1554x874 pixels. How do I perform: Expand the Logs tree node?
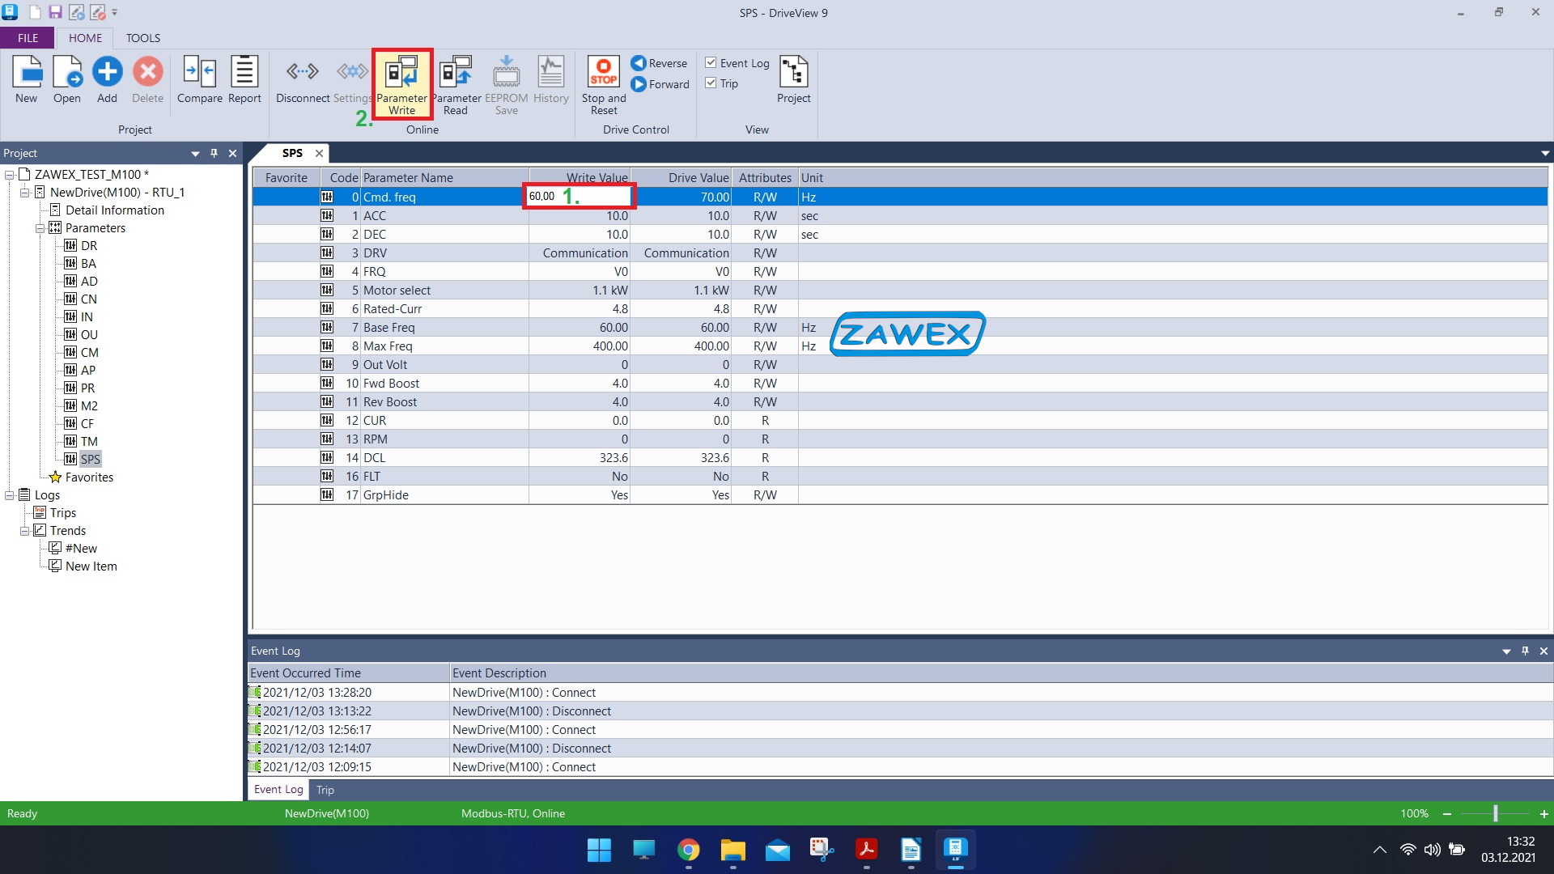tap(9, 494)
